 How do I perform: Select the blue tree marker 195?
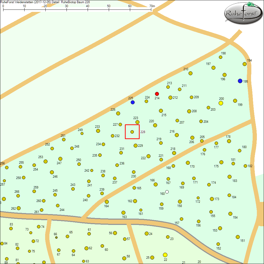click(240, 81)
